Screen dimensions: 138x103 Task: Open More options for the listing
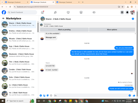(112, 30)
